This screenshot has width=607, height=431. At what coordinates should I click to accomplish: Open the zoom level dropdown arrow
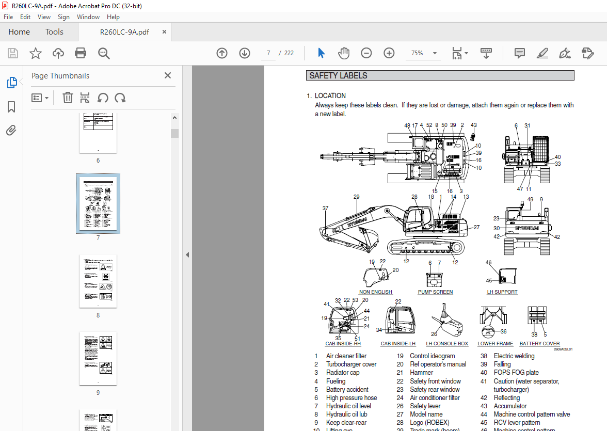pos(435,53)
